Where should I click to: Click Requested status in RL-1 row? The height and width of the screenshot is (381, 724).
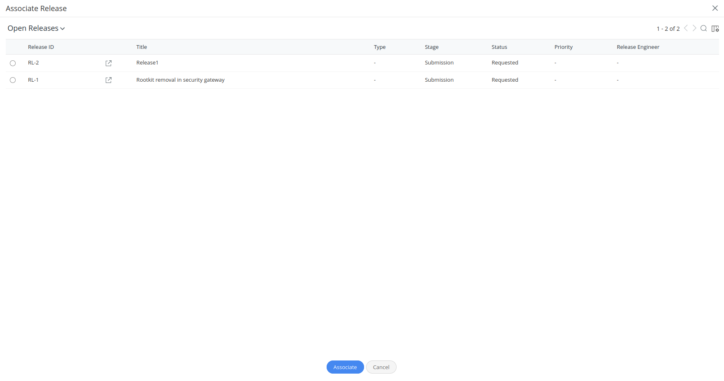tap(505, 80)
